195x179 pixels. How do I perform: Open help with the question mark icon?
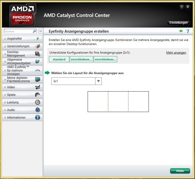188,31
